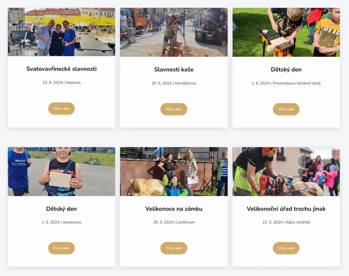Viewport: 349px width, 276px height.
Task: Click 'Dětský den' title for Priessnitzovy lázně
Action: pyautogui.click(x=286, y=70)
